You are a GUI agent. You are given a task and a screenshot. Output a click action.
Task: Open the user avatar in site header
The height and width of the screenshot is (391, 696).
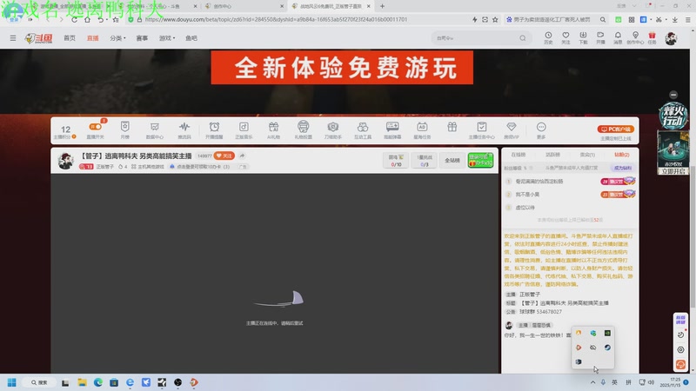click(671, 38)
